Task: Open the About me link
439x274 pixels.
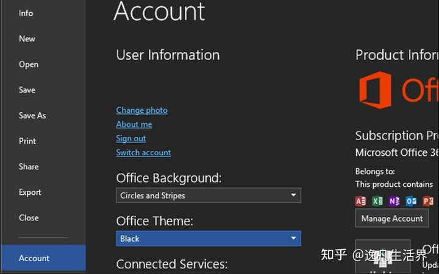Action: 134,124
